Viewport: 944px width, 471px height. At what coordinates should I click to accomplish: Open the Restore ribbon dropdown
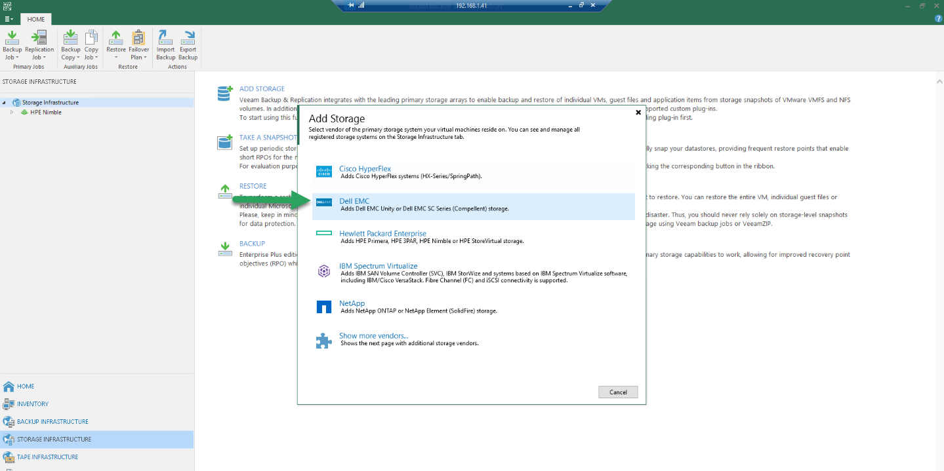click(116, 45)
